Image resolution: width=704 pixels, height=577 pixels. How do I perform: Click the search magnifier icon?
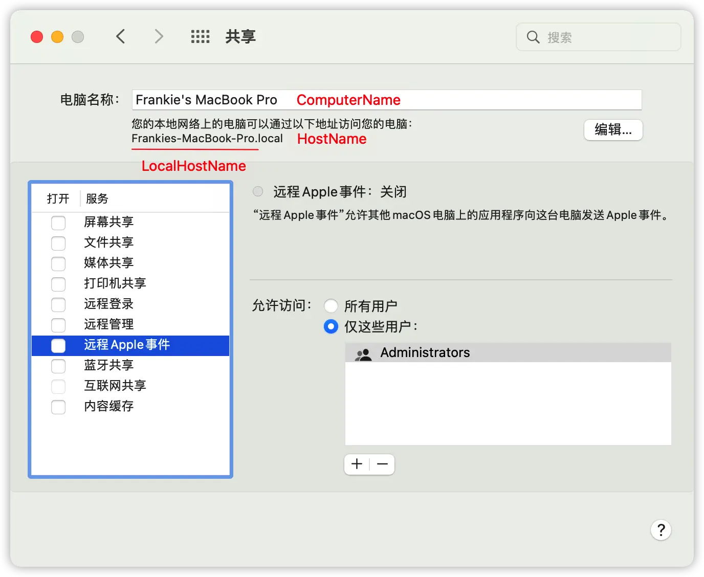pyautogui.click(x=533, y=37)
